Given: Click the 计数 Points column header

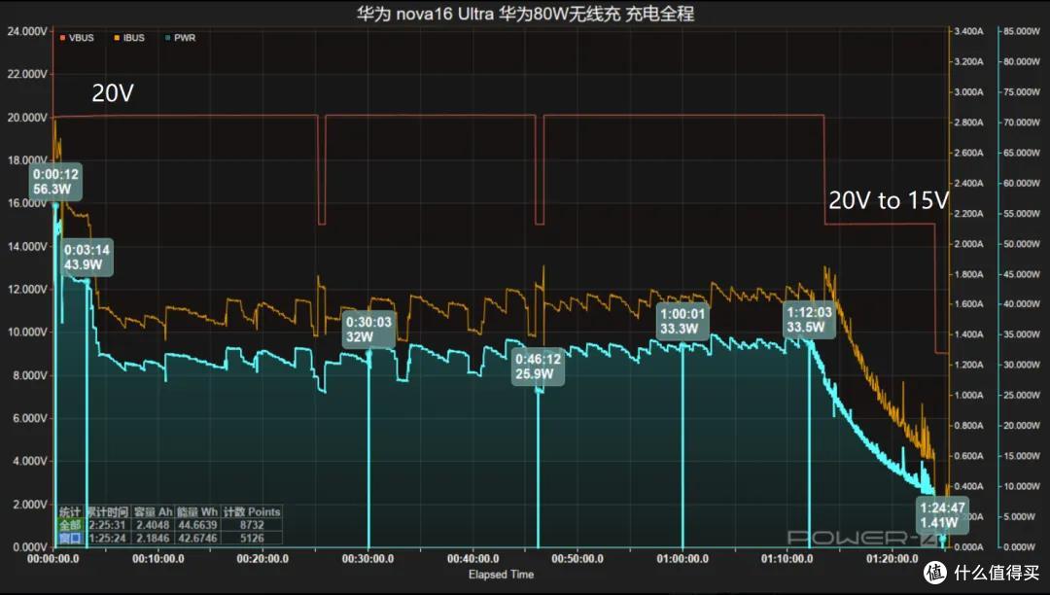Looking at the screenshot, I should [x=252, y=512].
